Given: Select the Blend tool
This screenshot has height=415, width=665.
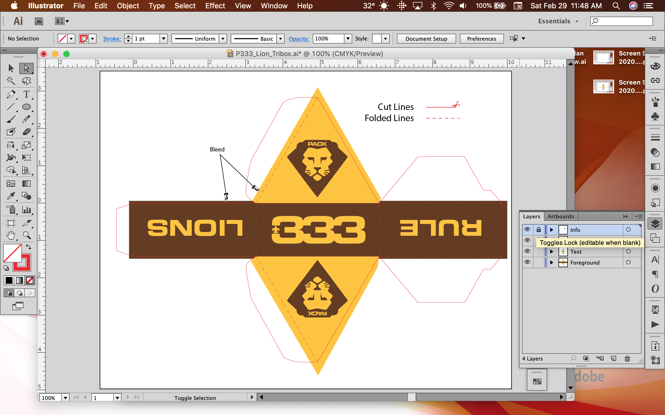Looking at the screenshot, I should point(26,196).
